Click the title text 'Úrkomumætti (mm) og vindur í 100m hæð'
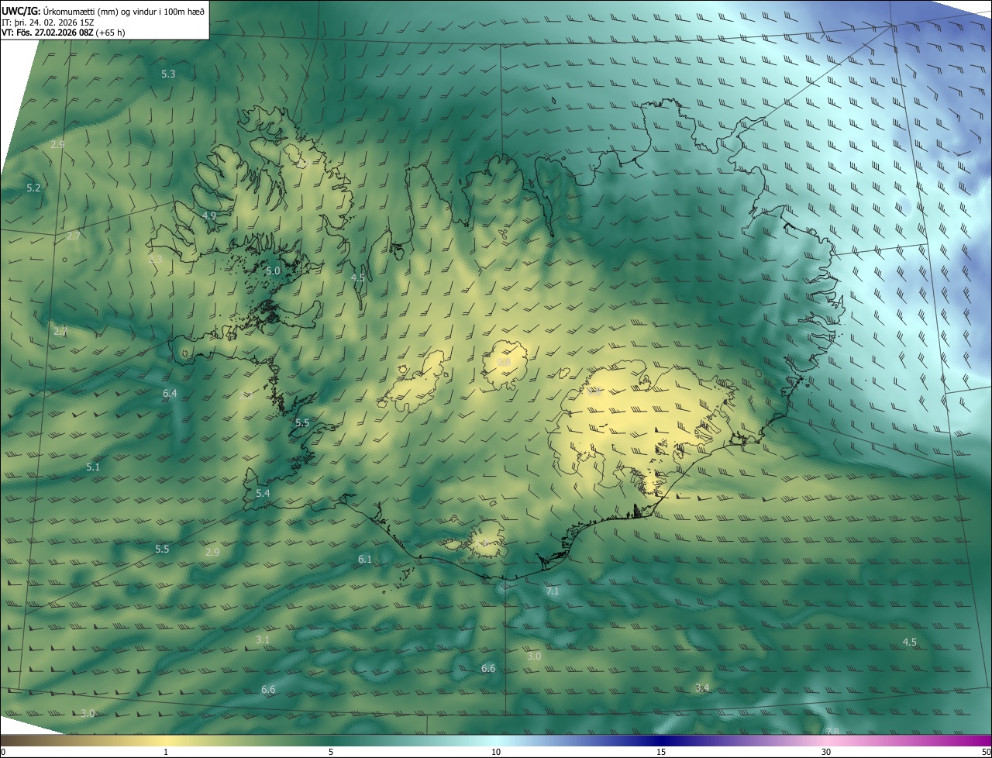 tap(124, 11)
